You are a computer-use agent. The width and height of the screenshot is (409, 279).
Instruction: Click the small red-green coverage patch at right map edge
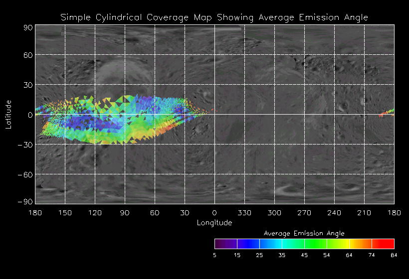click(x=387, y=113)
